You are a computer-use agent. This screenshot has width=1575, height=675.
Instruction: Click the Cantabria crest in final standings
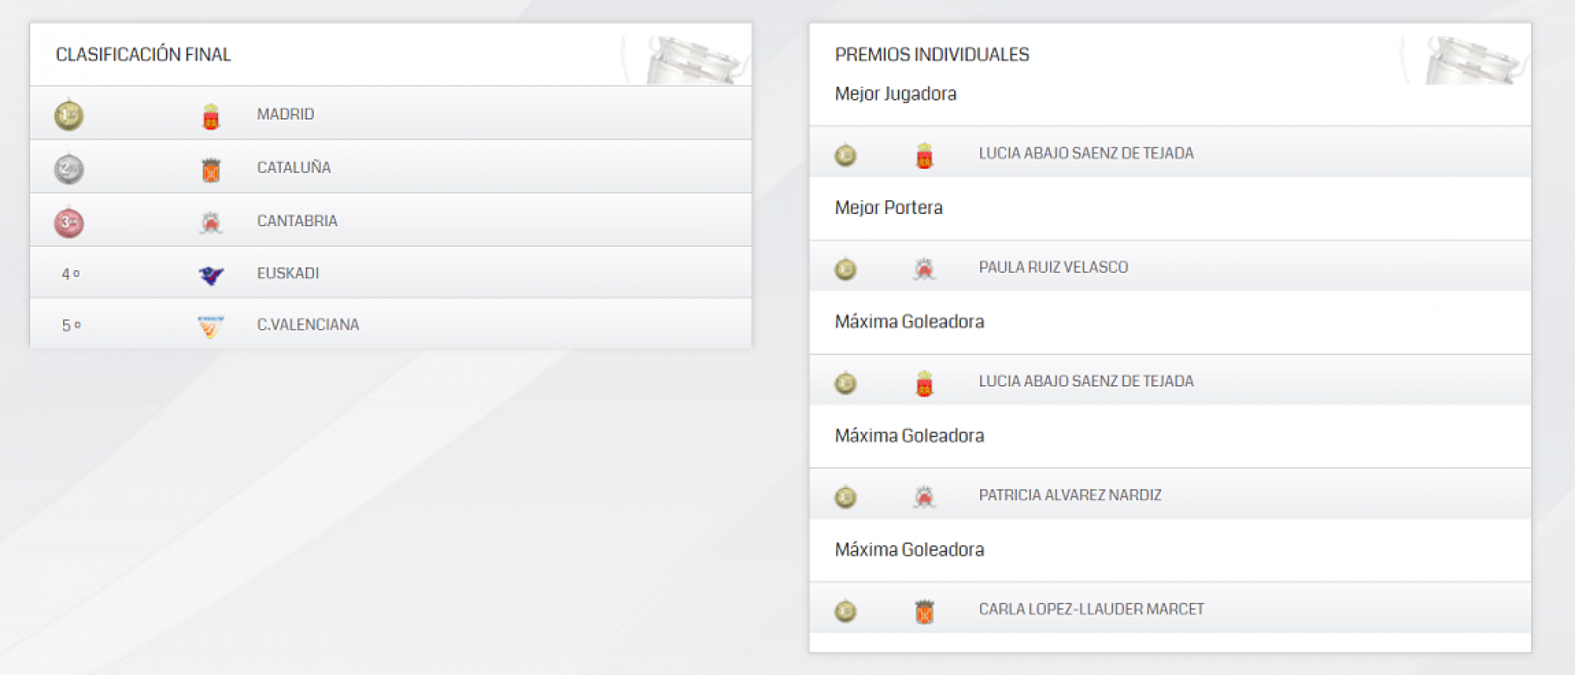point(211,222)
